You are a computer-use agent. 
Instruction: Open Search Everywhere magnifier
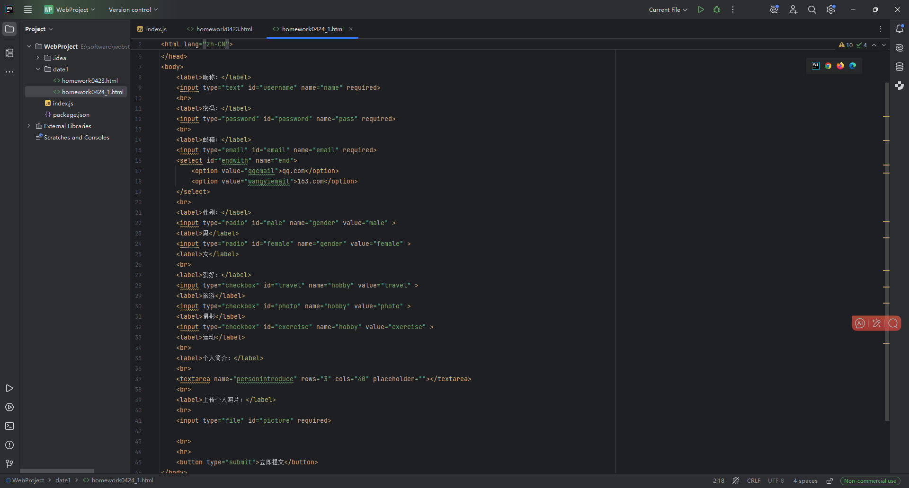(x=812, y=9)
